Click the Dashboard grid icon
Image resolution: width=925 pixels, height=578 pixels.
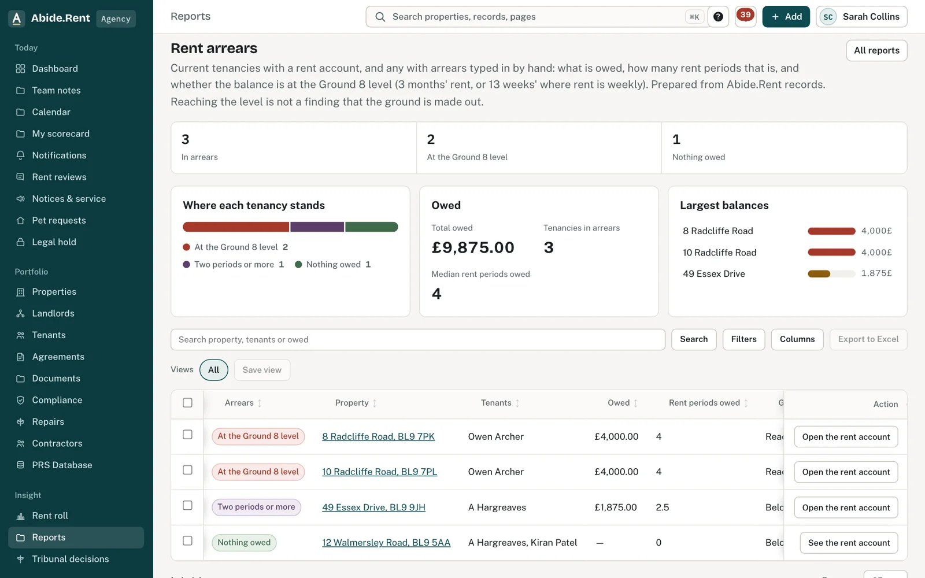pos(21,69)
